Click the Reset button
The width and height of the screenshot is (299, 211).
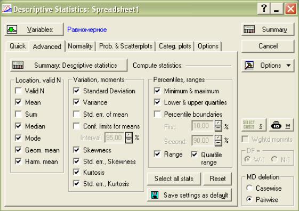(x=217, y=178)
